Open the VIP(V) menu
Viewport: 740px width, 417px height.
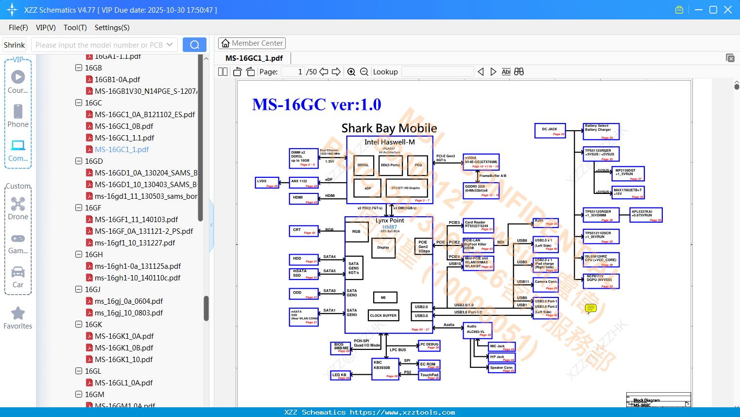tap(46, 28)
